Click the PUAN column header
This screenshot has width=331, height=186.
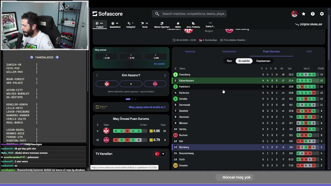pos(321,69)
